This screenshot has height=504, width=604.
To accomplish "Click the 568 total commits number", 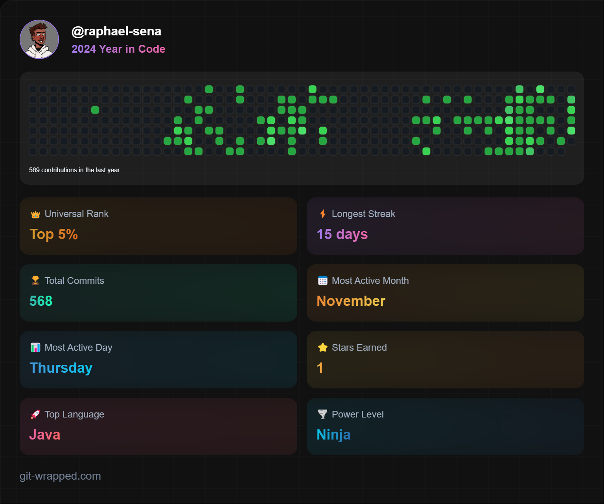I will 41,301.
